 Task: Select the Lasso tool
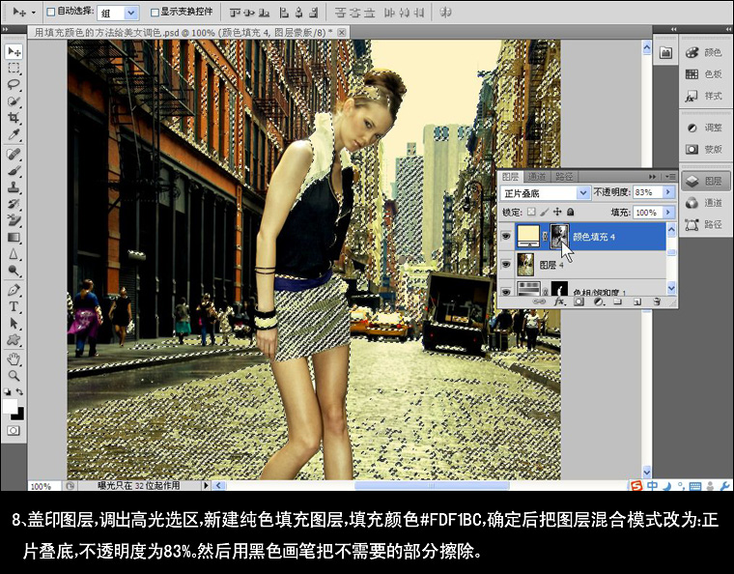point(14,85)
